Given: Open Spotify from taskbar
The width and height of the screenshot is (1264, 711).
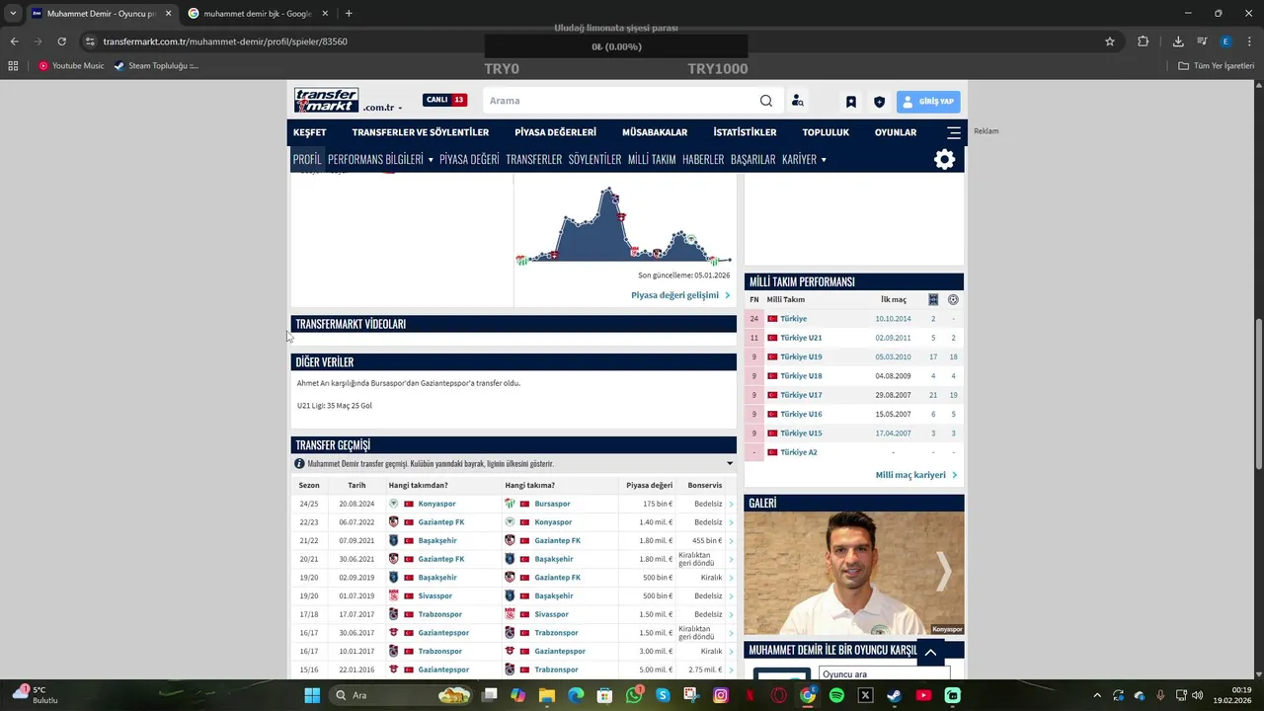Looking at the screenshot, I should coord(836,695).
